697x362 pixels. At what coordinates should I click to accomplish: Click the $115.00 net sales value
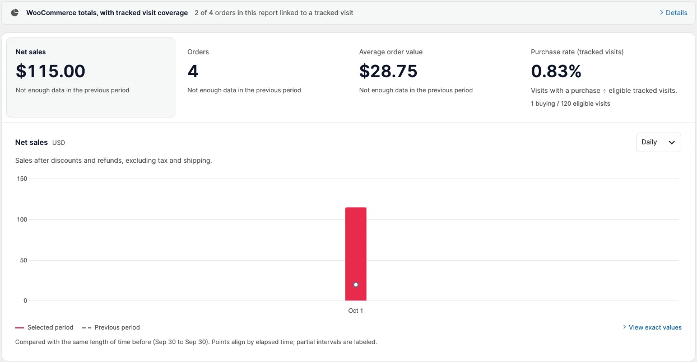coord(50,71)
